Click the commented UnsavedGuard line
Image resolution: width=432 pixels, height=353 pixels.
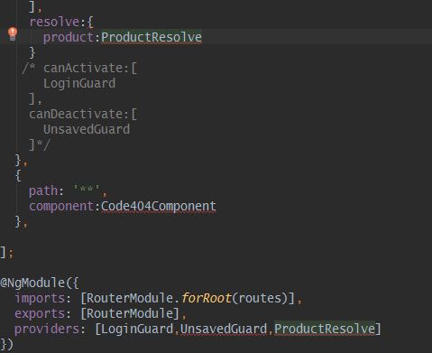coord(87,129)
